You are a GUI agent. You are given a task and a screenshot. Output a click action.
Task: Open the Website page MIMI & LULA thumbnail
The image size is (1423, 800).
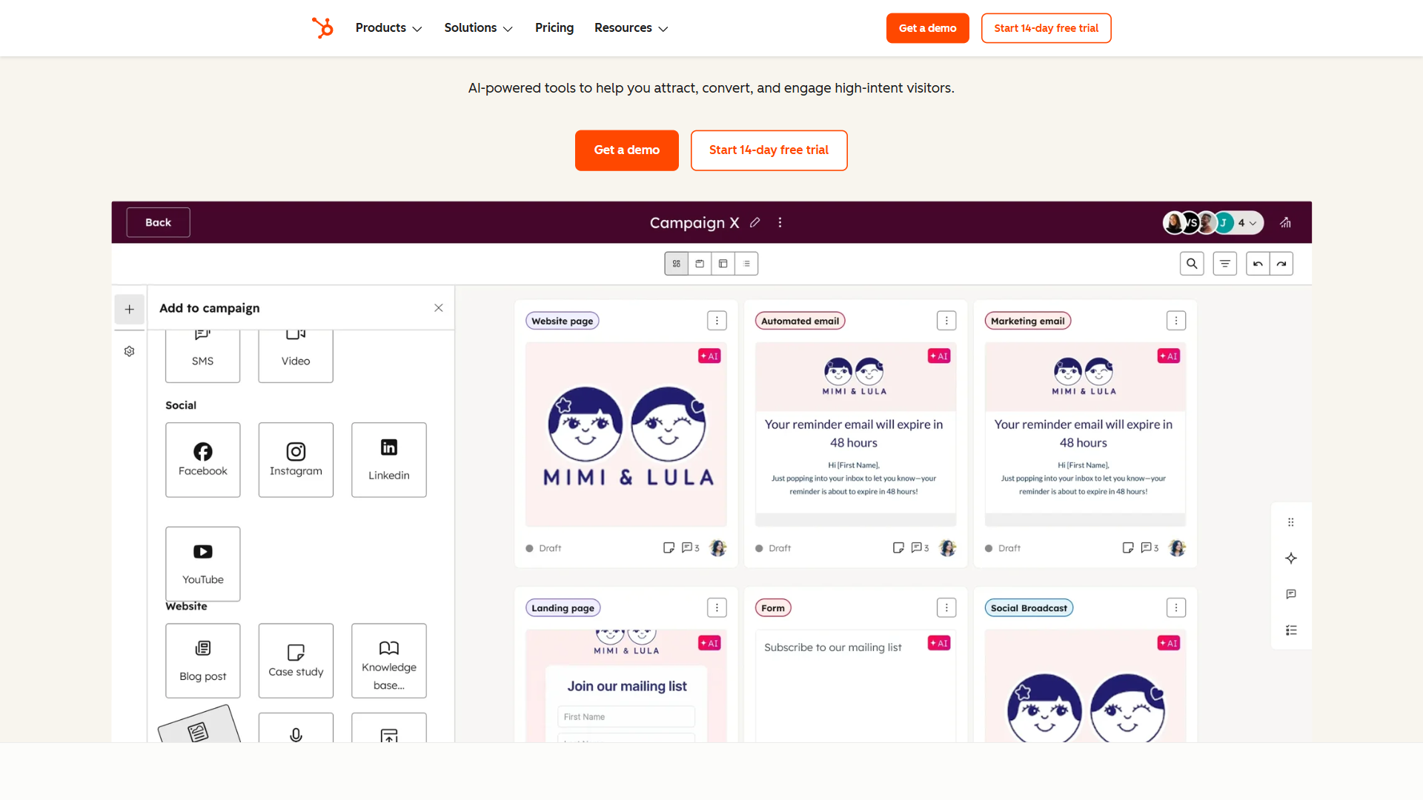pos(626,434)
